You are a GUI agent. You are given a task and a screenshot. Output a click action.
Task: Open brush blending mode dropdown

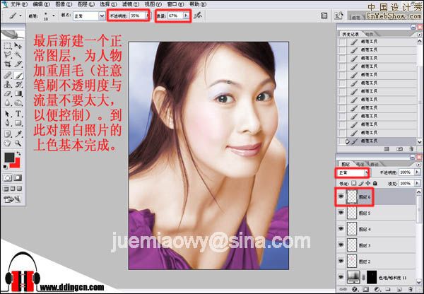coord(101,16)
